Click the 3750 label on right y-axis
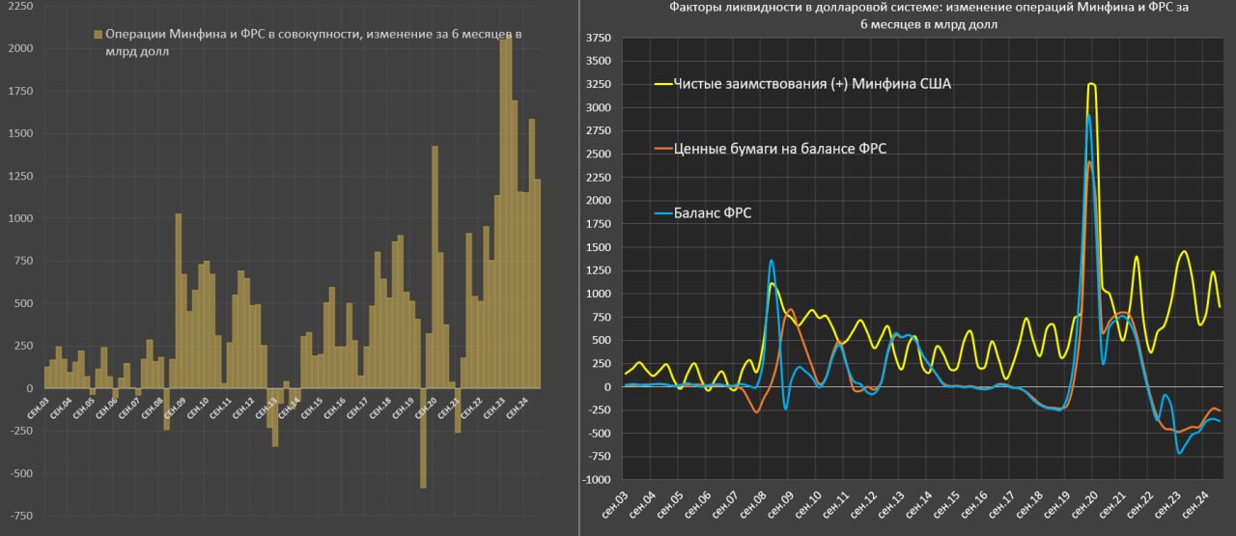This screenshot has width=1236, height=536. [598, 38]
